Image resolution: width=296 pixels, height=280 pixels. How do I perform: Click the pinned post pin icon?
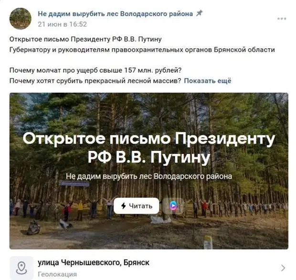click(x=200, y=13)
